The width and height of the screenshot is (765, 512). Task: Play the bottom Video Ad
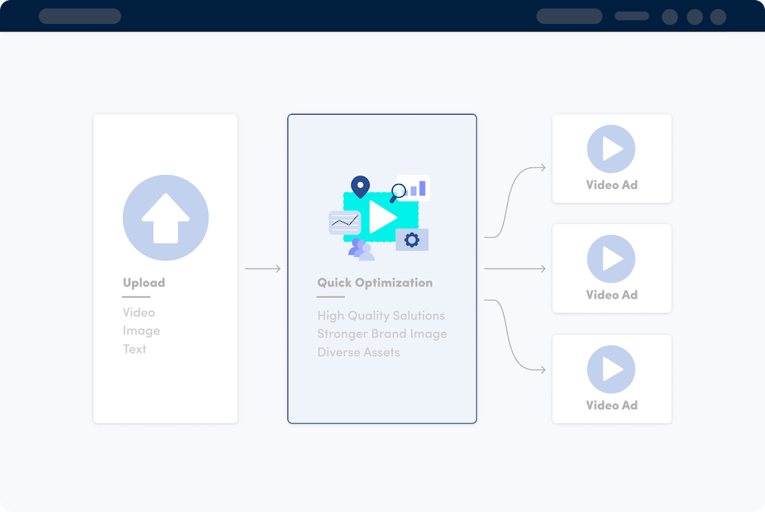pos(611,369)
